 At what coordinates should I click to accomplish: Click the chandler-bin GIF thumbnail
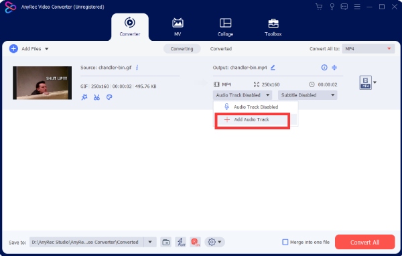(x=42, y=83)
